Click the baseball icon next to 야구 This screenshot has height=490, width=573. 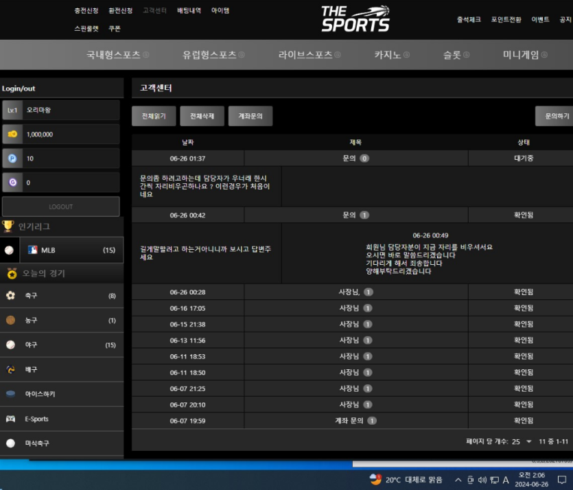(x=10, y=345)
